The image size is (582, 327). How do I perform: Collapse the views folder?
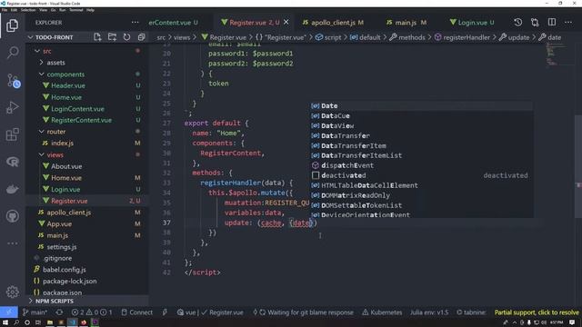[55, 154]
